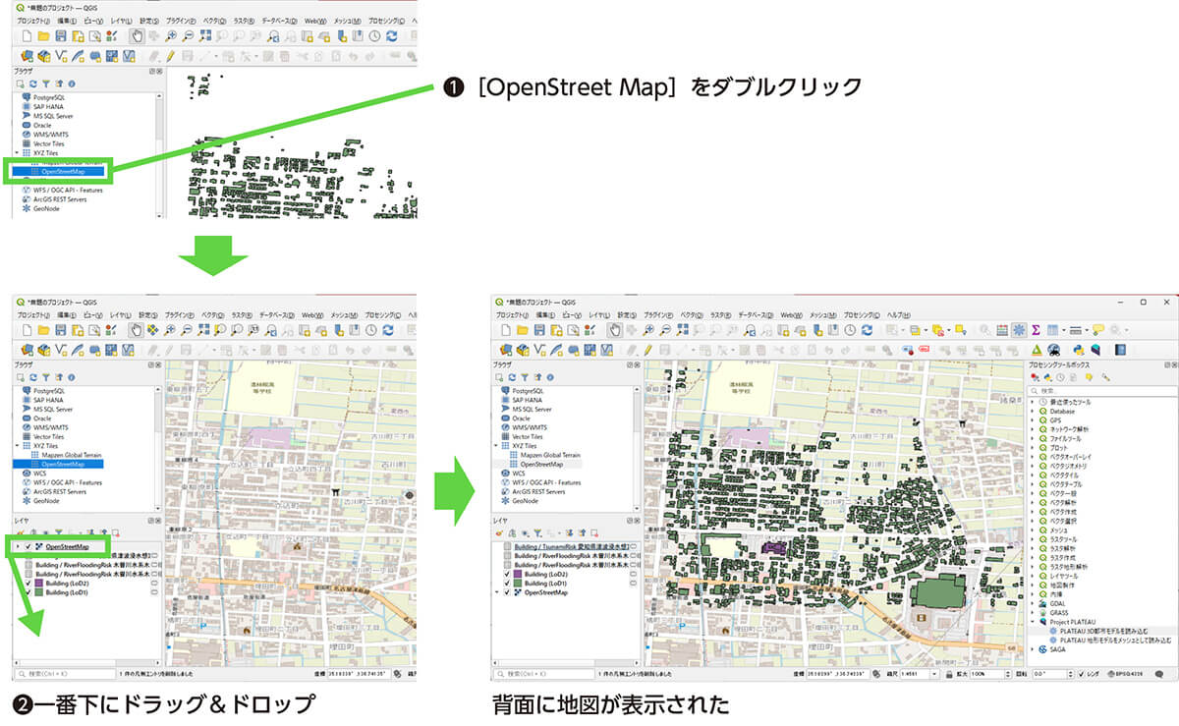Screen dimensions: 1179x726
Task: Open レイヤ menu in right QGIS window
Action: pos(598,314)
